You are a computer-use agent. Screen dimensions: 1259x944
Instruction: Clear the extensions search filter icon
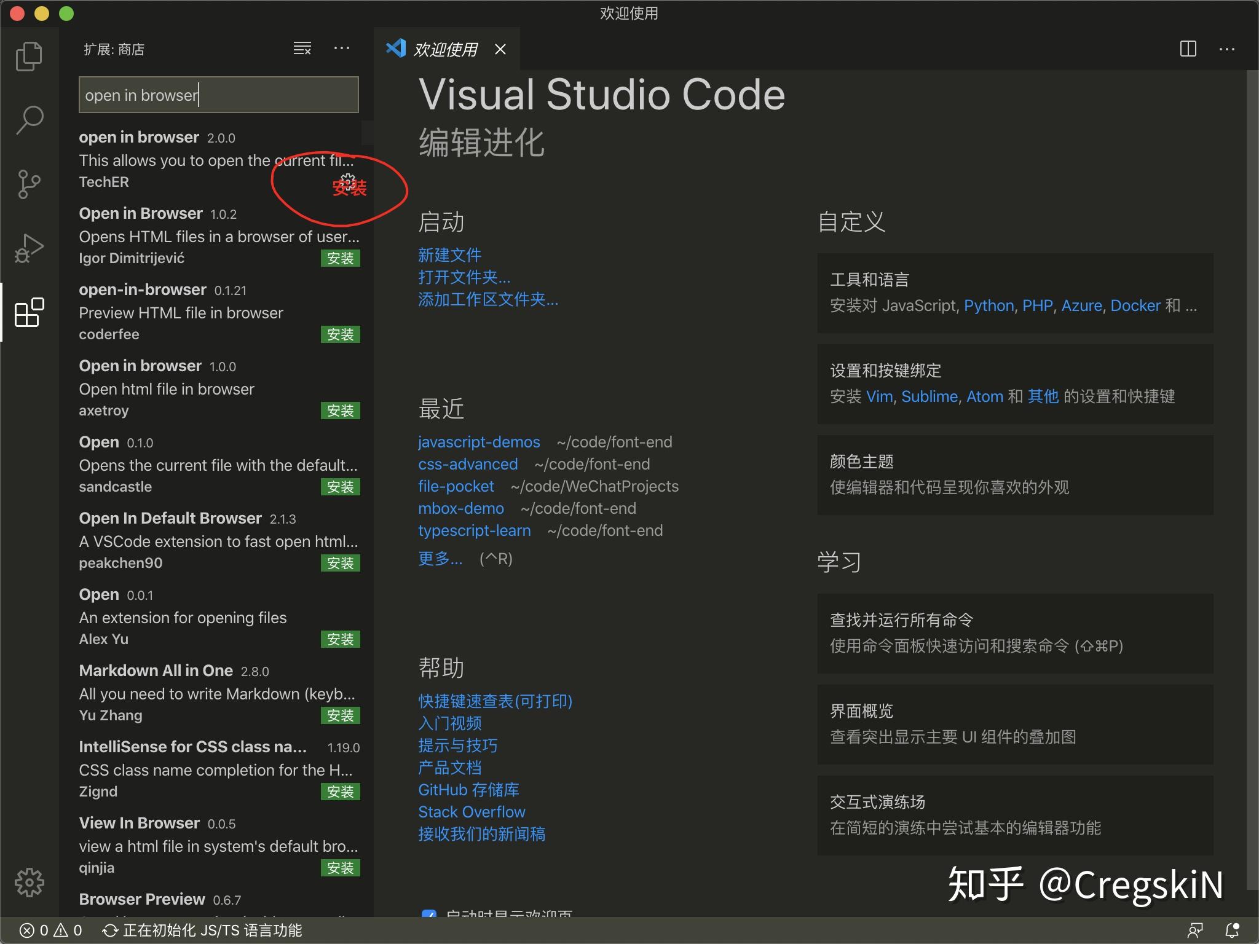point(302,48)
